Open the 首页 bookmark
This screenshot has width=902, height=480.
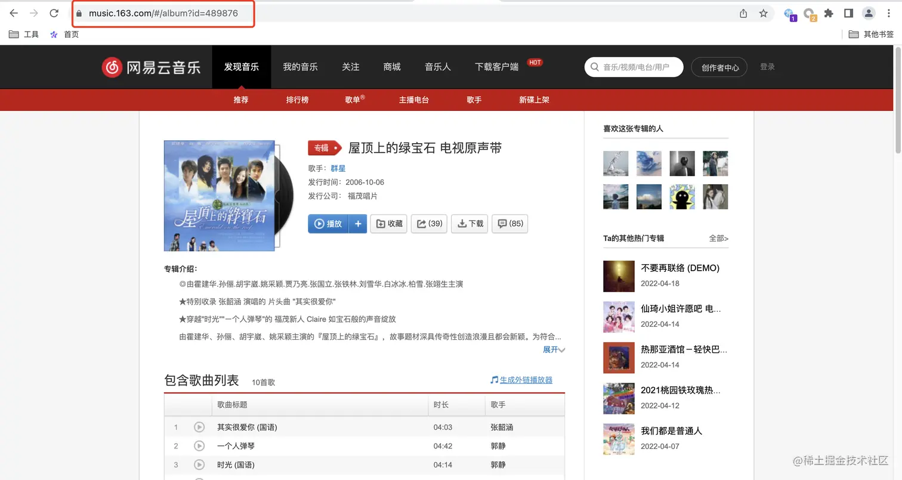pyautogui.click(x=64, y=34)
